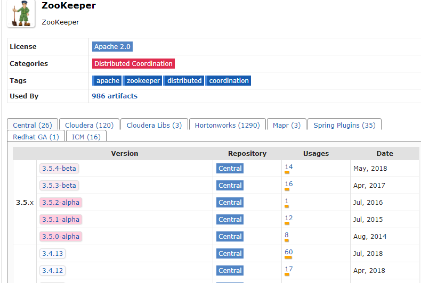This screenshot has height=283, width=421.
Task: Open version 3.4.12
Action: click(52, 270)
